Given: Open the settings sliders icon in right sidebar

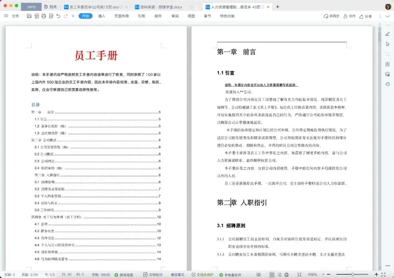Looking at the screenshot, I should (x=388, y=54).
